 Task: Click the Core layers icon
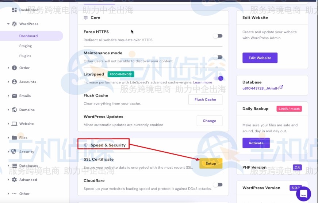click(86, 17)
